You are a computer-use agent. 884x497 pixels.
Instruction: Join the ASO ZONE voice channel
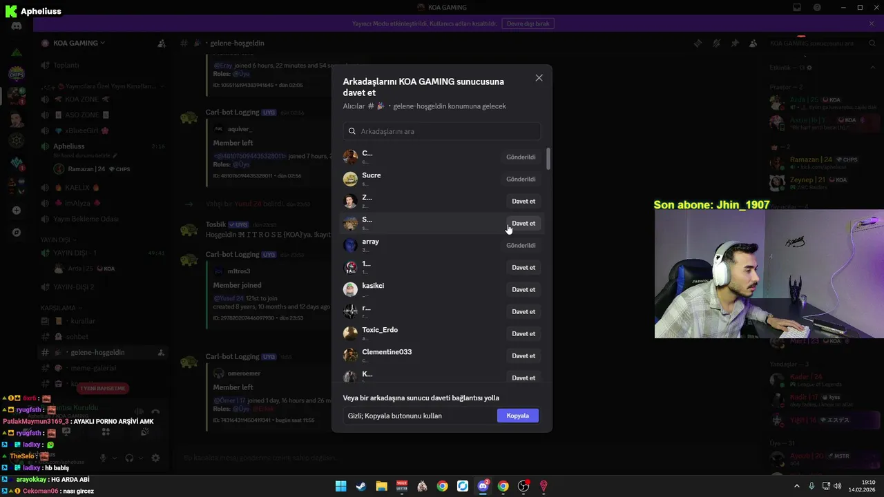tap(102, 115)
